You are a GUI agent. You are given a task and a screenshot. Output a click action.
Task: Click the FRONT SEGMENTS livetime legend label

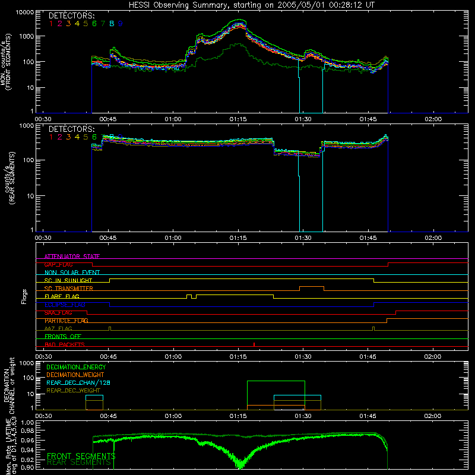point(81,456)
